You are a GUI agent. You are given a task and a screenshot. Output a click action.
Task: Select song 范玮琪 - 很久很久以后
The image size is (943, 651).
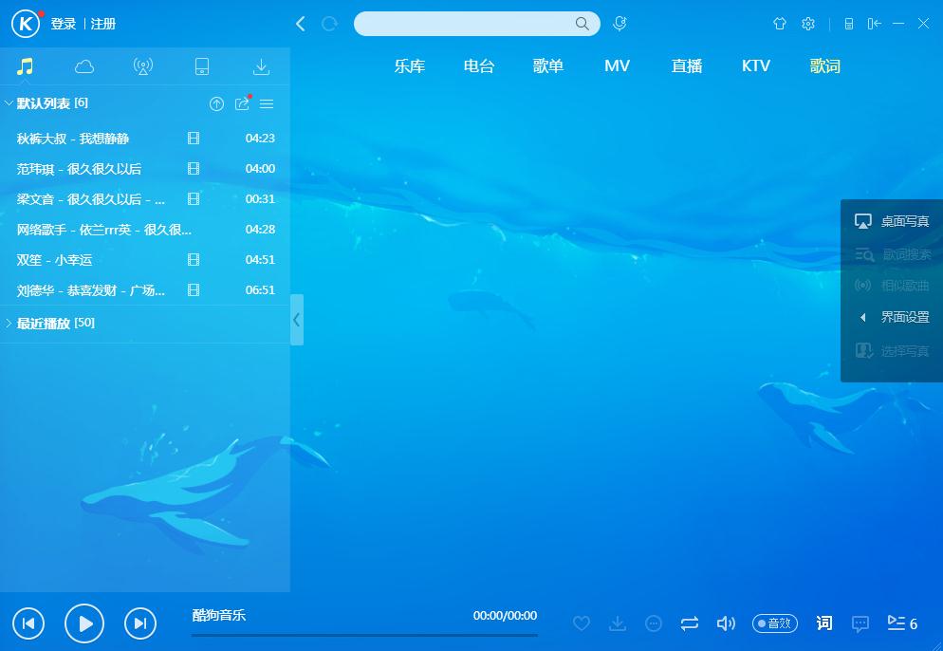point(145,169)
